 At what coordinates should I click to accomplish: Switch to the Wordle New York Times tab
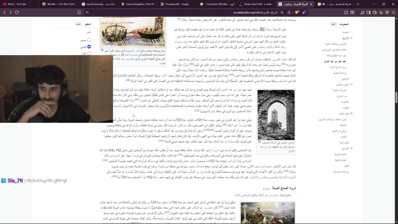pos(59,4)
